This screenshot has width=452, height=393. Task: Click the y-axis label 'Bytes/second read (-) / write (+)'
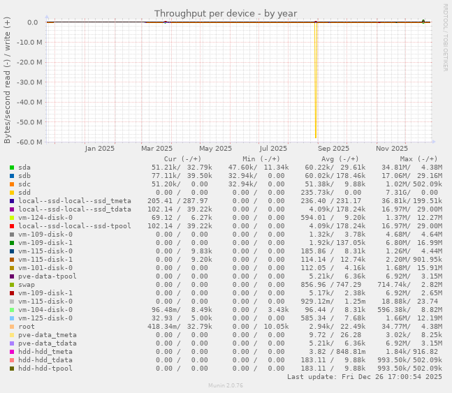pos(7,80)
